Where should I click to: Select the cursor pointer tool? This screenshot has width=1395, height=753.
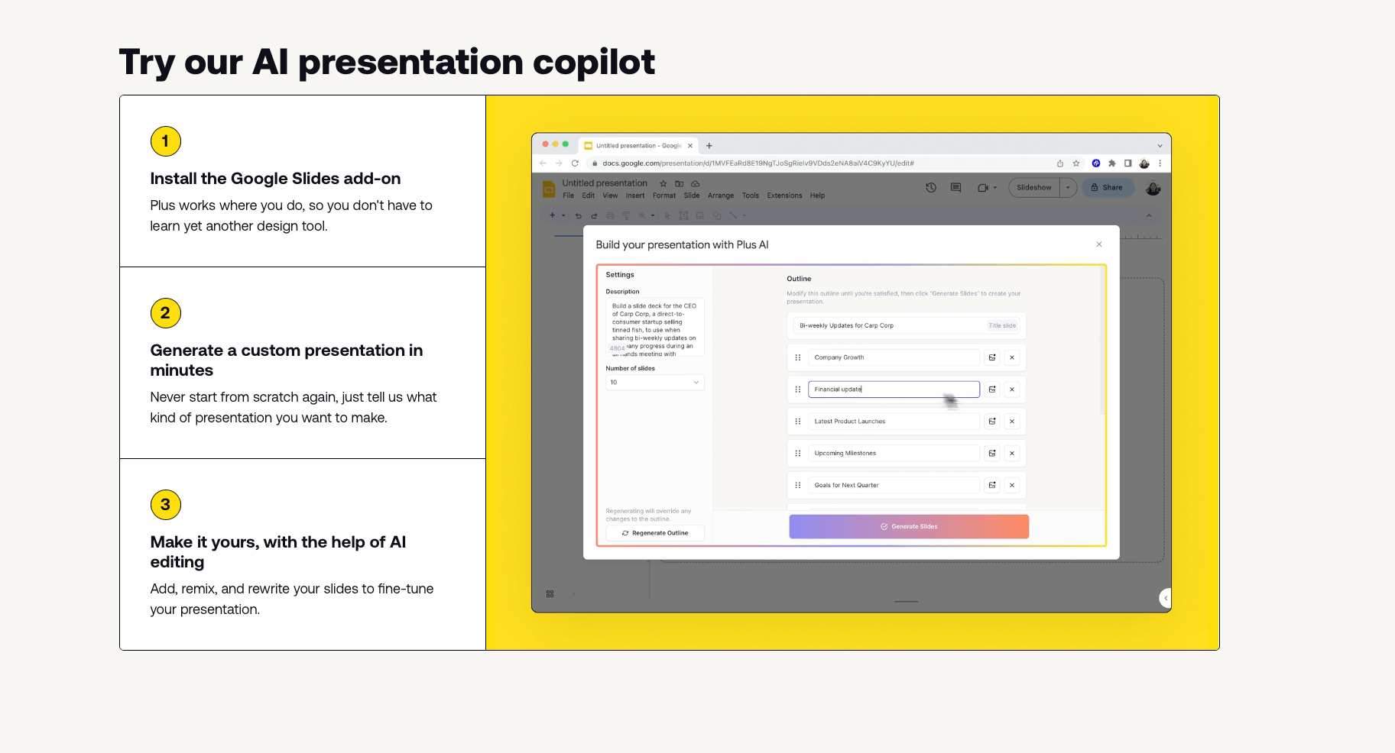(x=667, y=216)
